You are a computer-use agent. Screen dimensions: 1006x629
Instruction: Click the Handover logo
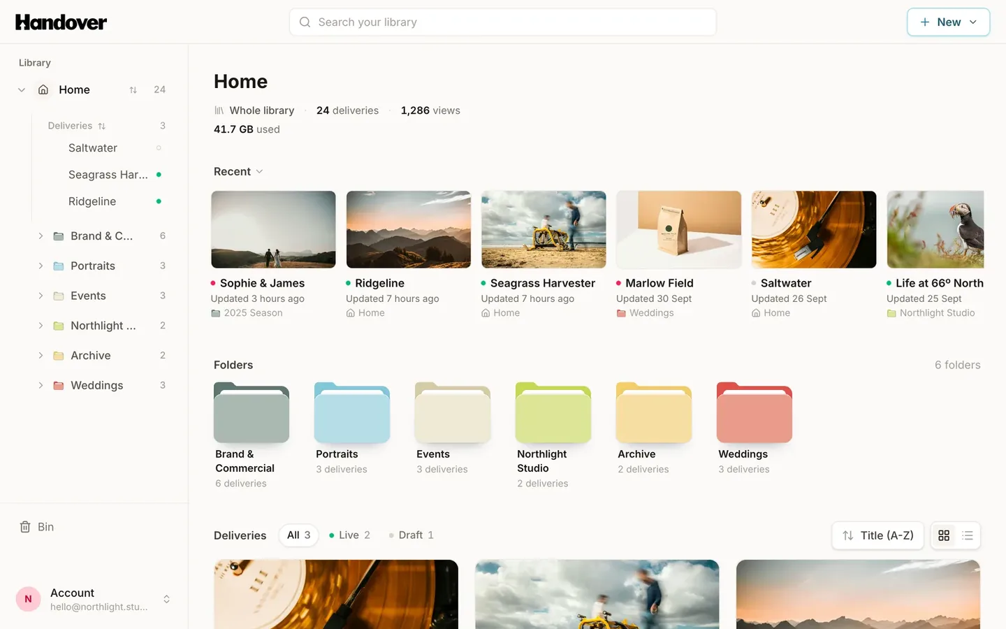pyautogui.click(x=61, y=22)
